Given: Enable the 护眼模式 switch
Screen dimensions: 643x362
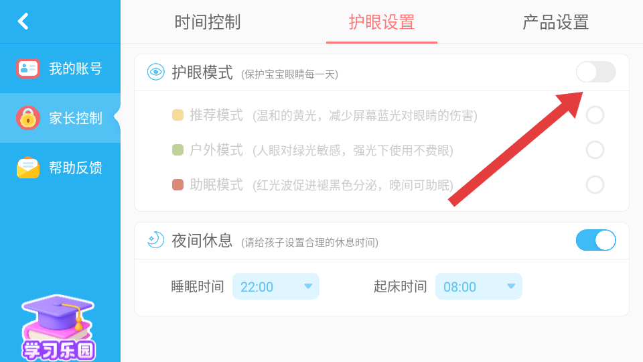Looking at the screenshot, I should pos(595,72).
